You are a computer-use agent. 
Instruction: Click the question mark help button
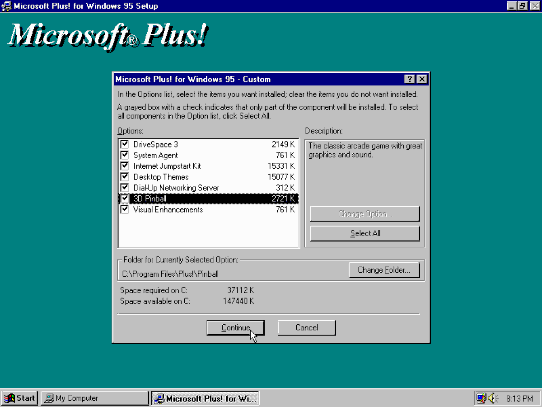[410, 80]
